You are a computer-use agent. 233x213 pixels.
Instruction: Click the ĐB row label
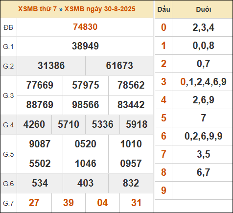[8, 27]
